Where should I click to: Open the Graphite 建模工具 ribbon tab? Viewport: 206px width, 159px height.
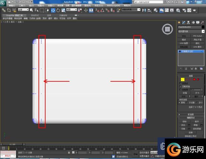pyautogui.click(x=15, y=15)
